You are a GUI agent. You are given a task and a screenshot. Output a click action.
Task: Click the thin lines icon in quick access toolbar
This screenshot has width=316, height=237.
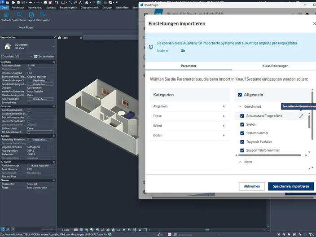99,2
